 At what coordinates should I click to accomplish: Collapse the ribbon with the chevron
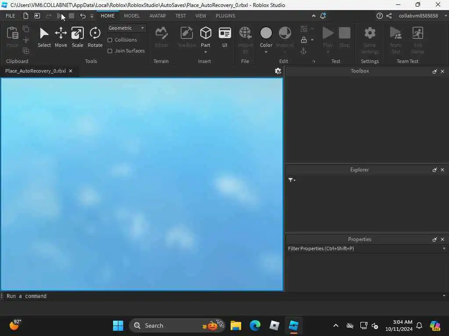tap(314, 16)
